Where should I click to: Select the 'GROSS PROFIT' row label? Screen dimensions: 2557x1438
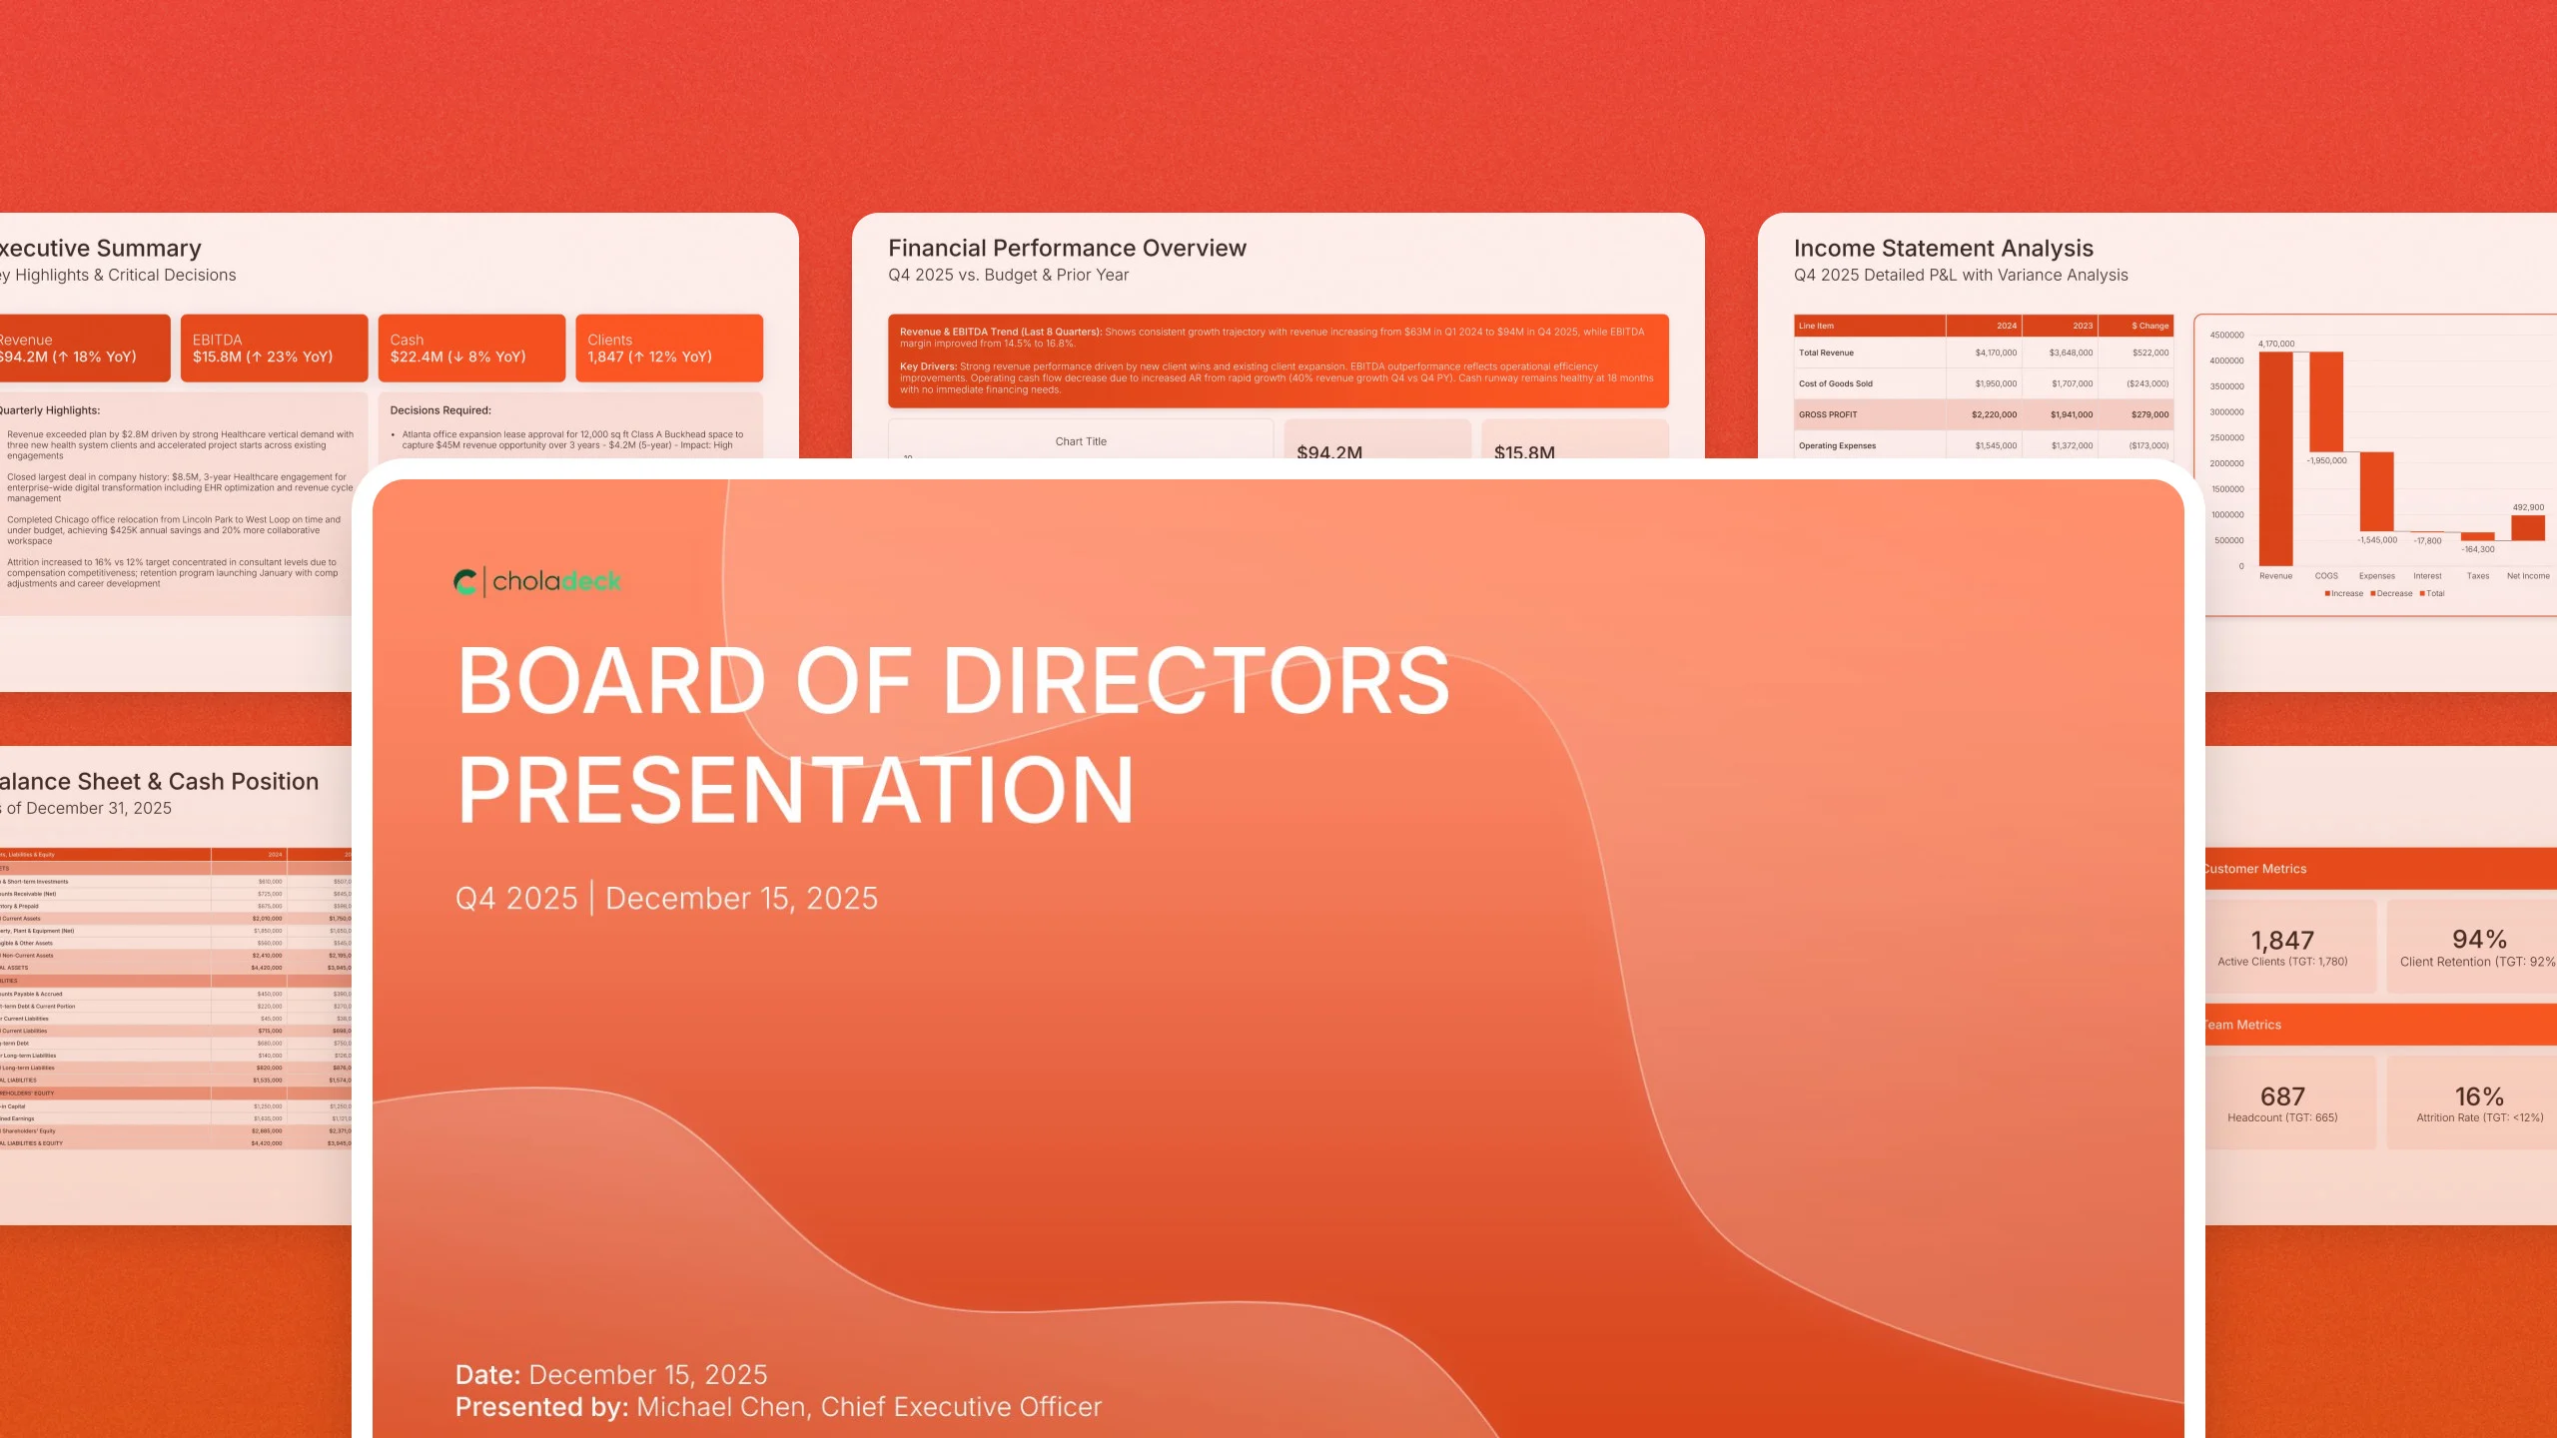click(1828, 414)
